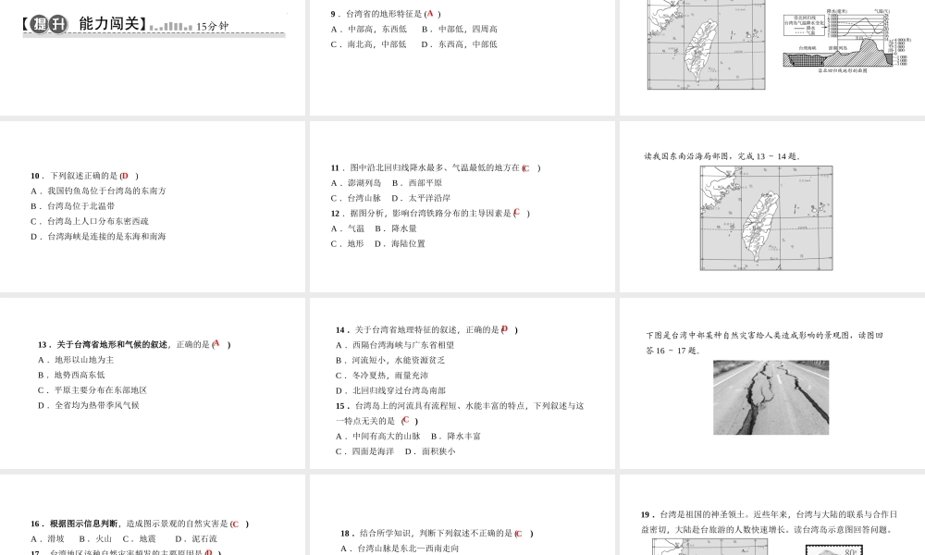Select option A．西隔台湾海峡与广东省相望
Image resolution: width=925 pixels, height=555 pixels.
tap(395, 345)
